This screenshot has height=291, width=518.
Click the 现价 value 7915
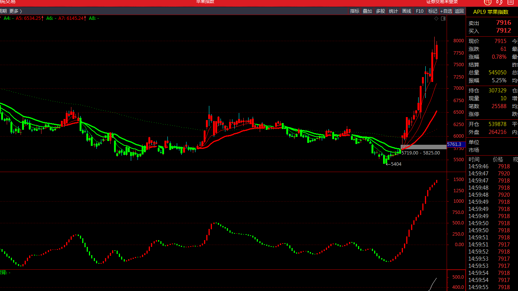(x=500, y=41)
